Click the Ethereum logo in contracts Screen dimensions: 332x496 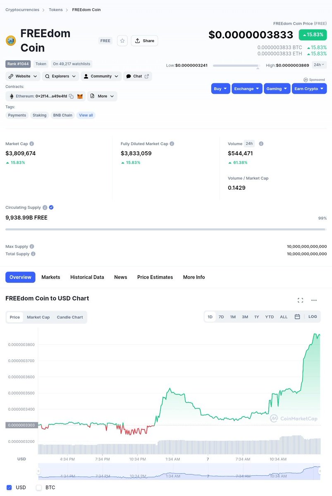click(x=11, y=96)
